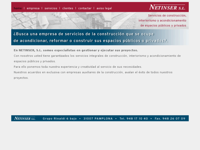View the clientes page
Image resolution: width=200 pixels, height=150 pixels.
(x=68, y=8)
